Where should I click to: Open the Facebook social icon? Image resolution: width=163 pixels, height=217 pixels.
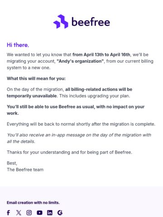click(x=9, y=212)
